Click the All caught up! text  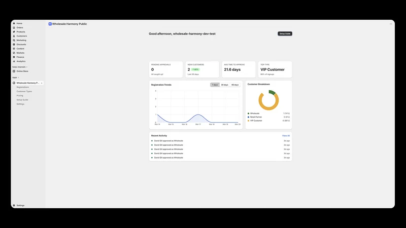coord(157,74)
